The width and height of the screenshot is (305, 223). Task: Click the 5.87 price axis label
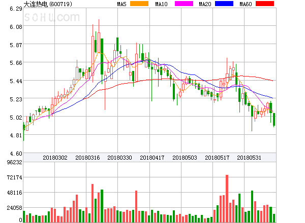tap(16, 45)
